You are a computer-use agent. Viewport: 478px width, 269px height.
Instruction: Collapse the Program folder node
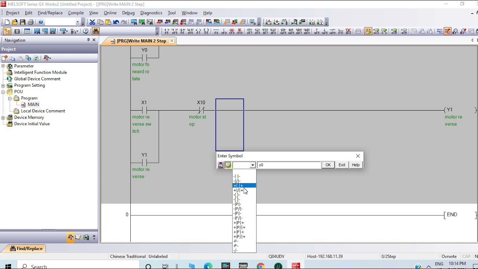point(10,98)
